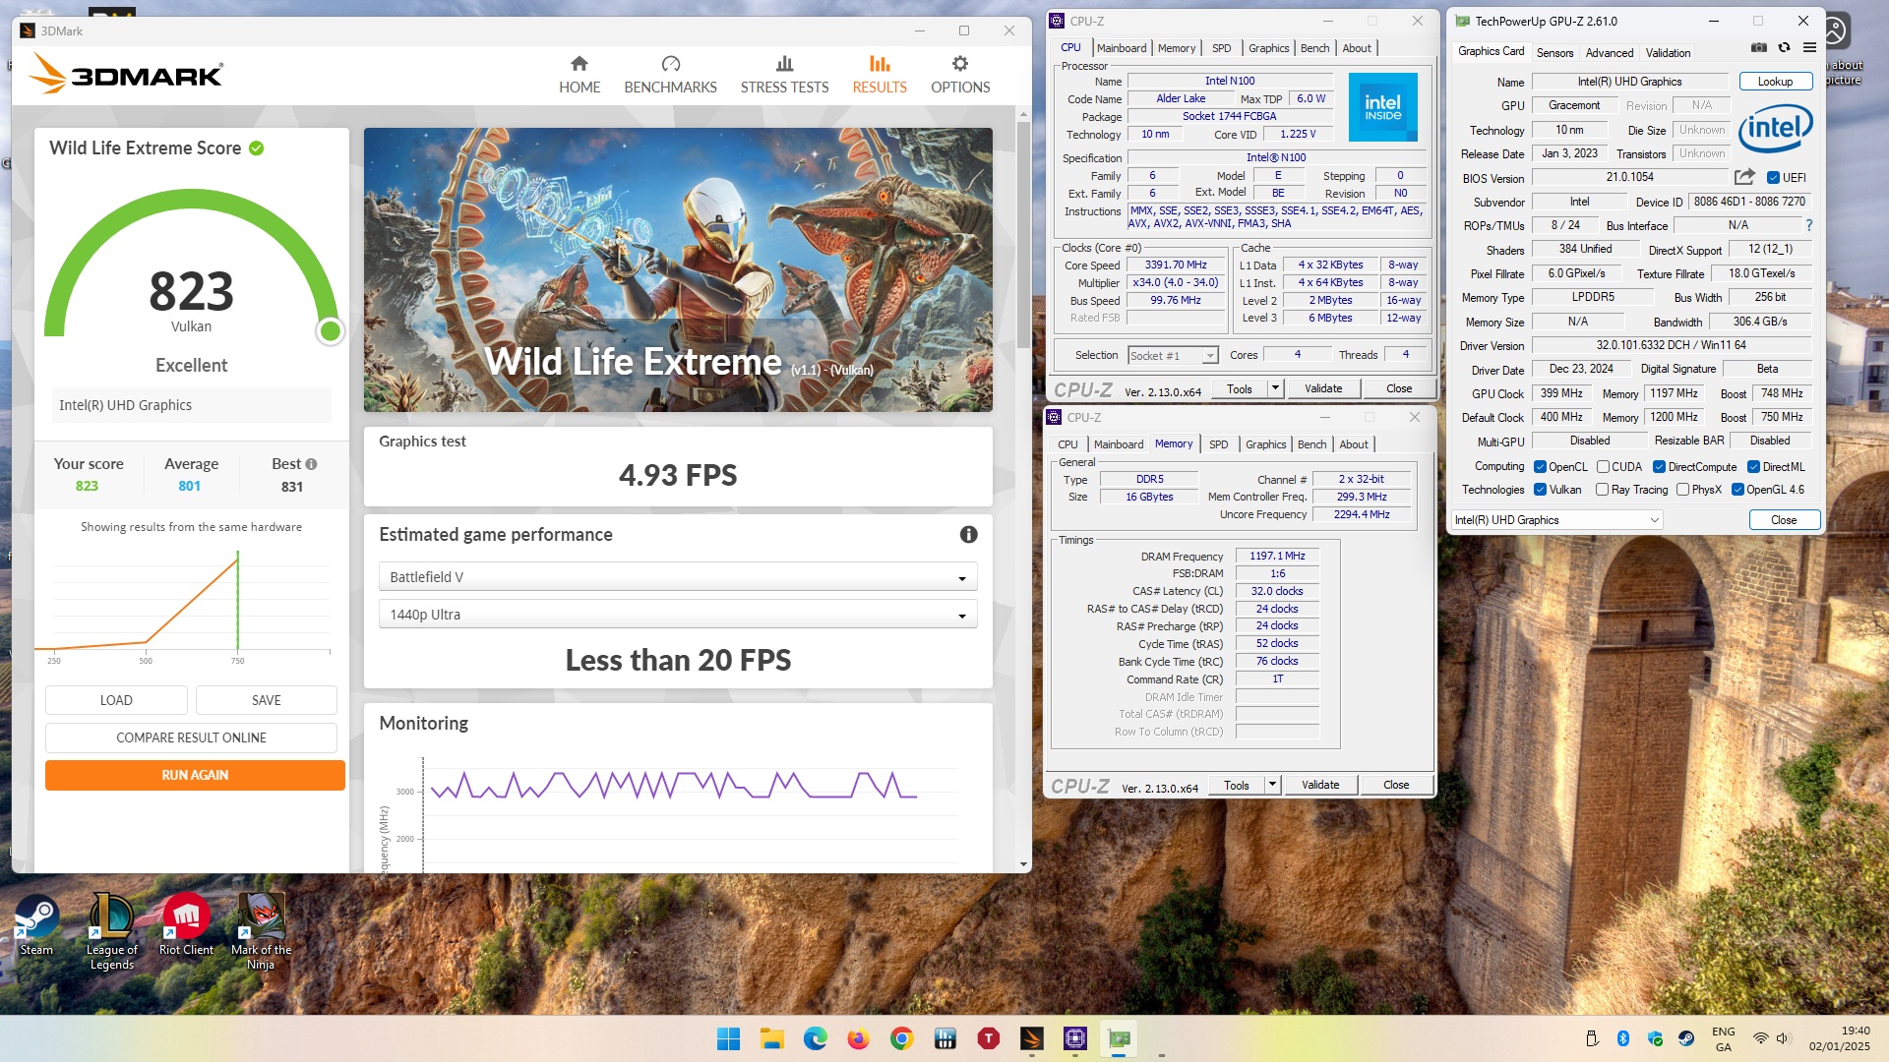Click the CPU-Z taskbar icon
The image size is (1889, 1062).
[1074, 1038]
